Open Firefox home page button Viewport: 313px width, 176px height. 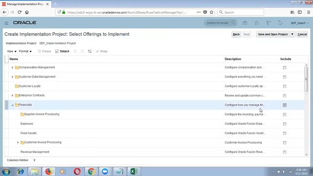27,12
